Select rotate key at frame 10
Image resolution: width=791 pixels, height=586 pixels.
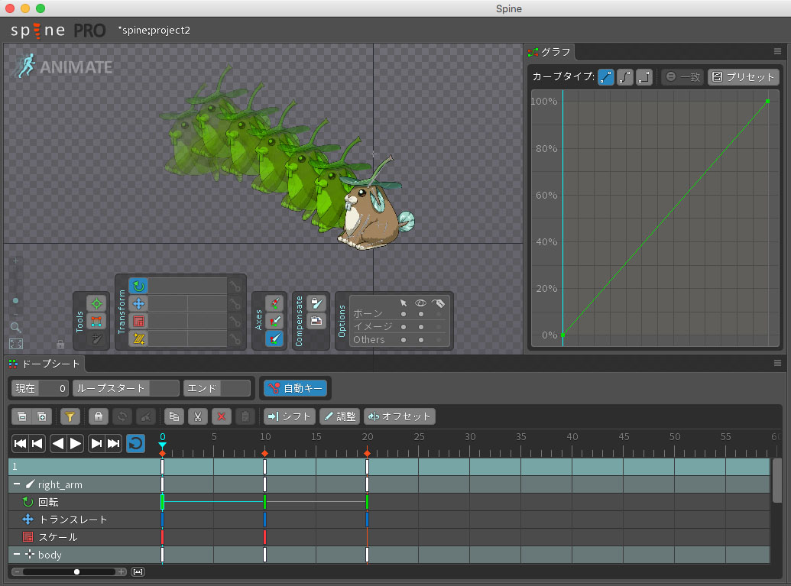pos(265,502)
